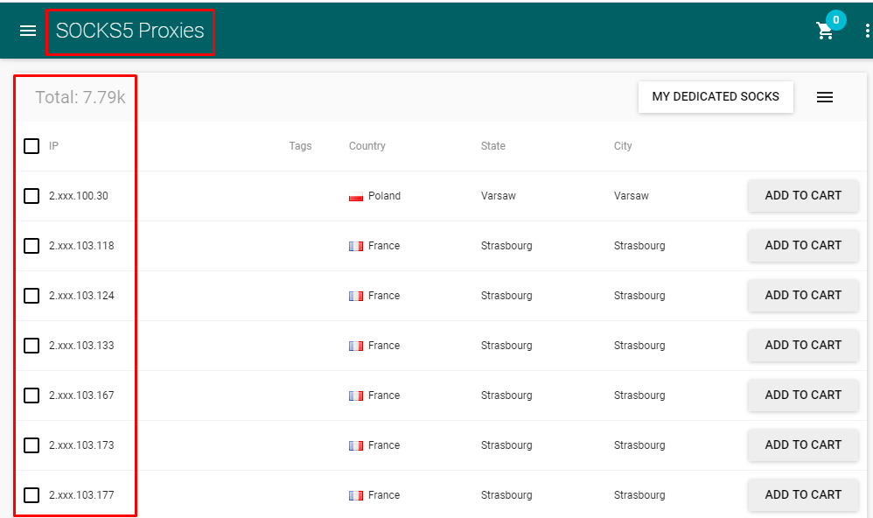Click France country text for 2.xxx.103.167
The height and width of the screenshot is (518, 873).
[x=384, y=395]
